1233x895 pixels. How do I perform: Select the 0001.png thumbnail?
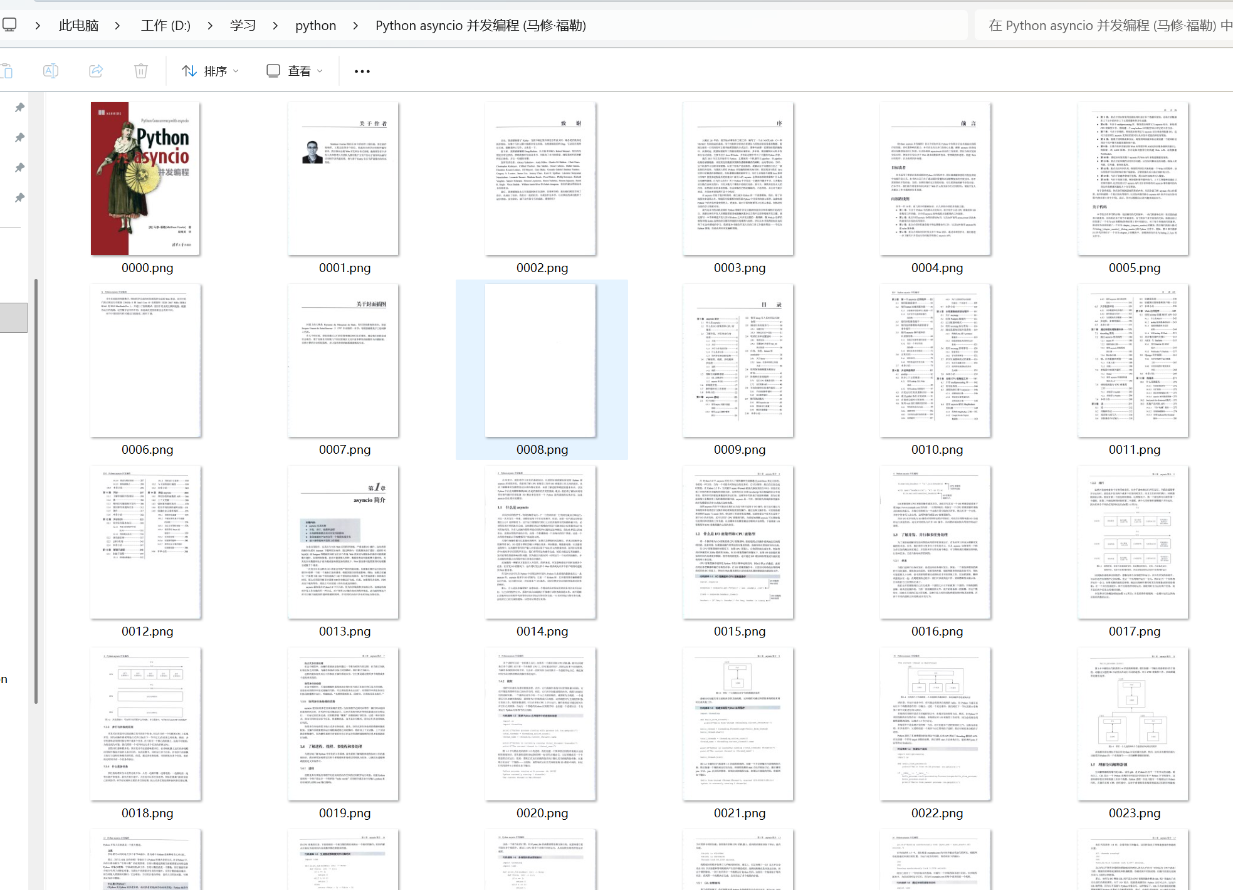(343, 179)
